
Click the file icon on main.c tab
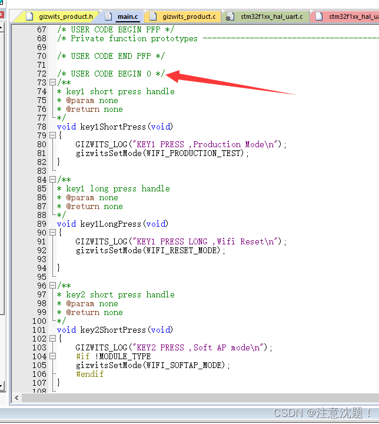[108, 16]
